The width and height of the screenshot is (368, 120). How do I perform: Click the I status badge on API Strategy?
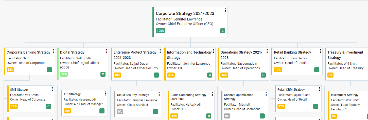coord(102,111)
